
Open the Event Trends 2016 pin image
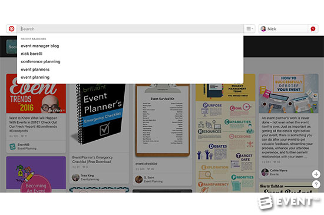(x=36, y=93)
